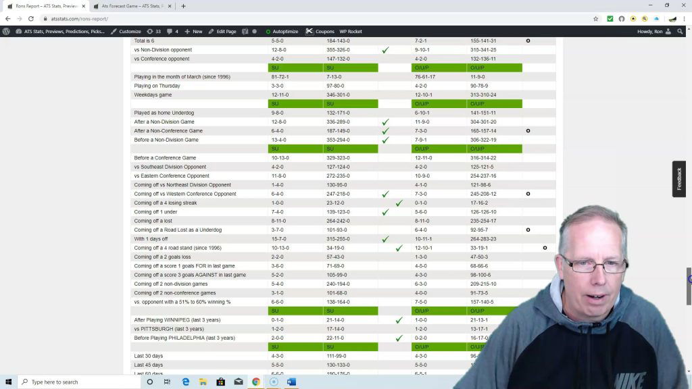The height and width of the screenshot is (389, 692).
Task: Click the browser back arrow
Action: click(x=7, y=19)
